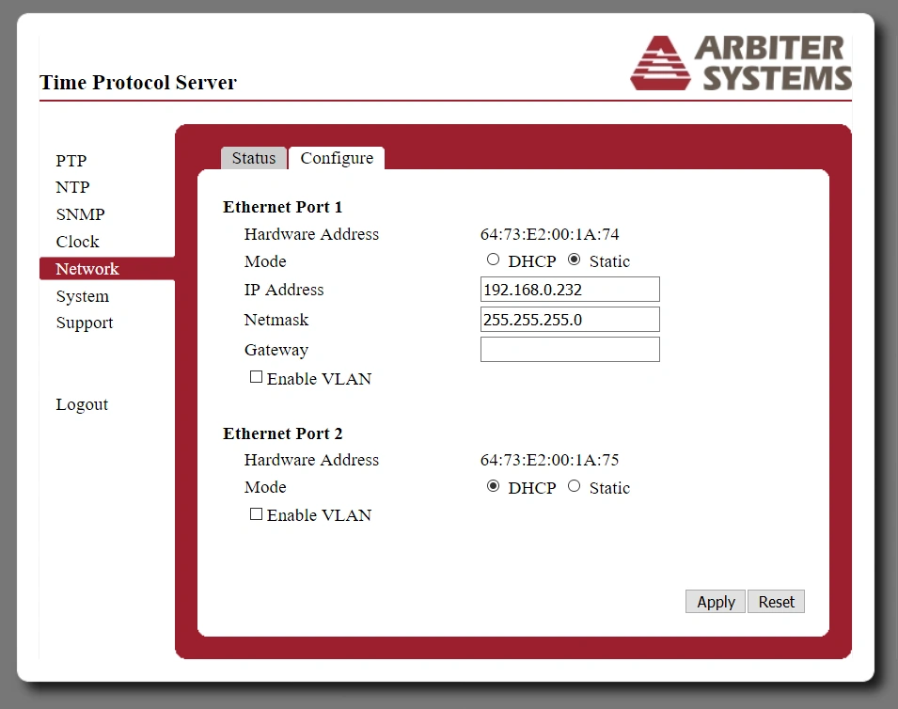Screen dimensions: 898x709
Task: Select Network in the sidebar
Action: pyautogui.click(x=87, y=269)
